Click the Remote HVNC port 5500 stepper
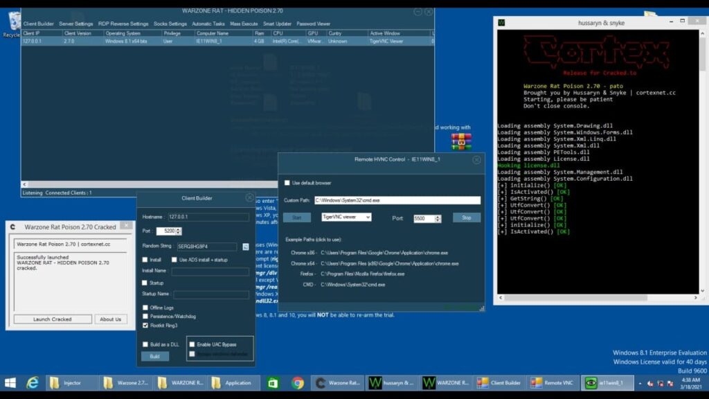Viewport: 709px width, 399px height. 438,218
